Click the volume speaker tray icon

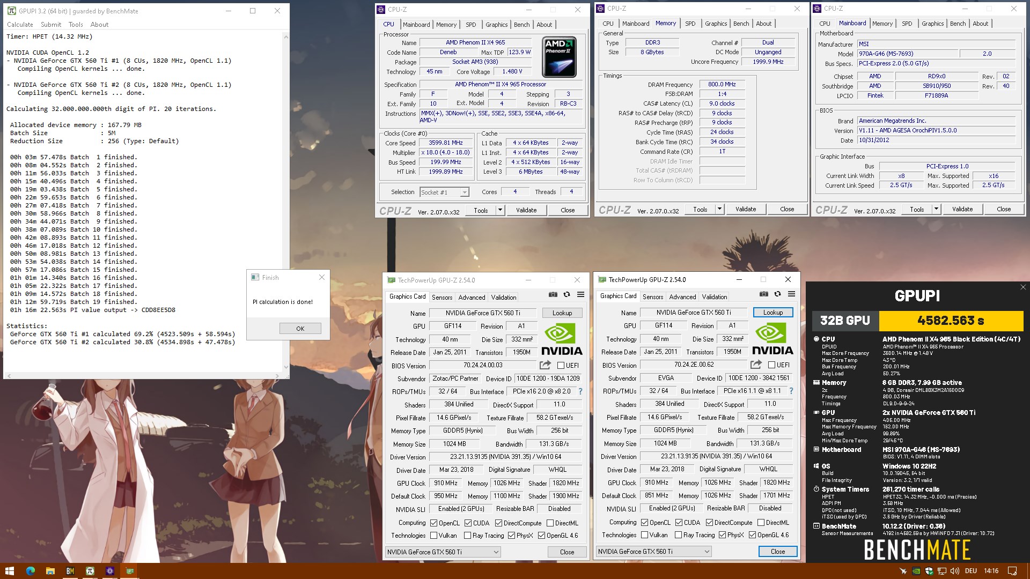[x=955, y=571]
